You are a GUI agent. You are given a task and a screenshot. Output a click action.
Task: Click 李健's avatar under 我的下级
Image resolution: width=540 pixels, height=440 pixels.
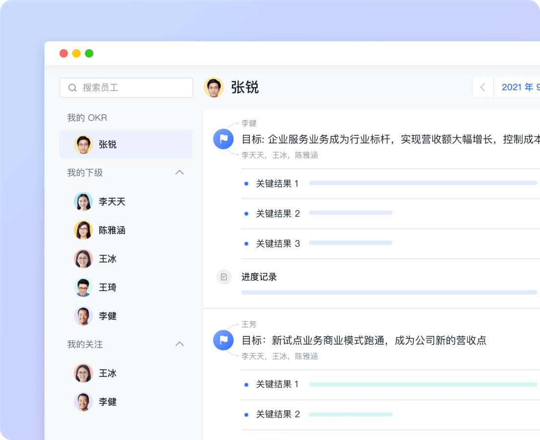[83, 316]
